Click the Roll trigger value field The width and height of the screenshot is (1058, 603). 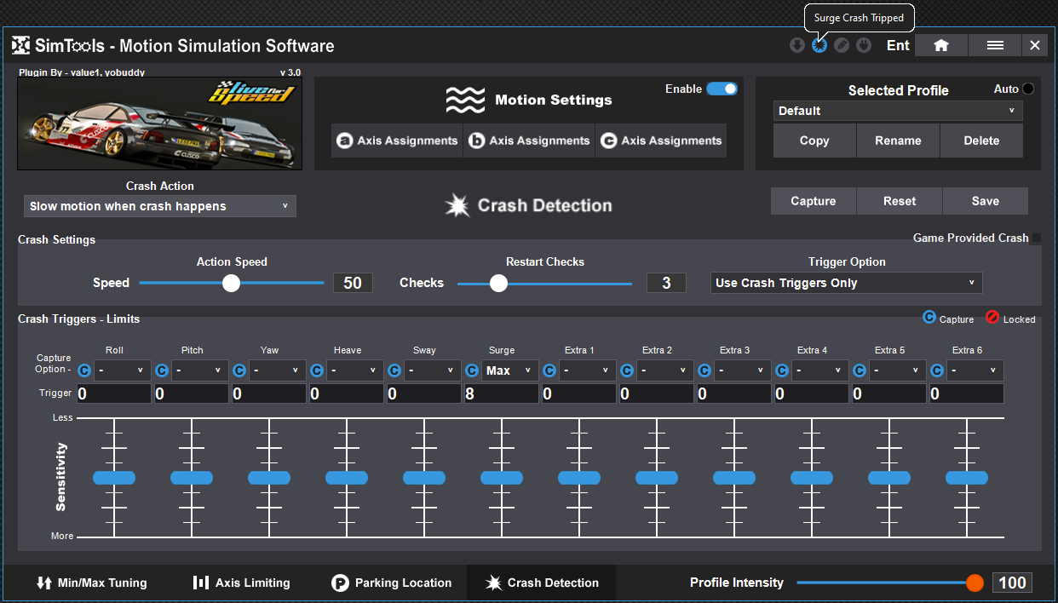click(x=114, y=393)
